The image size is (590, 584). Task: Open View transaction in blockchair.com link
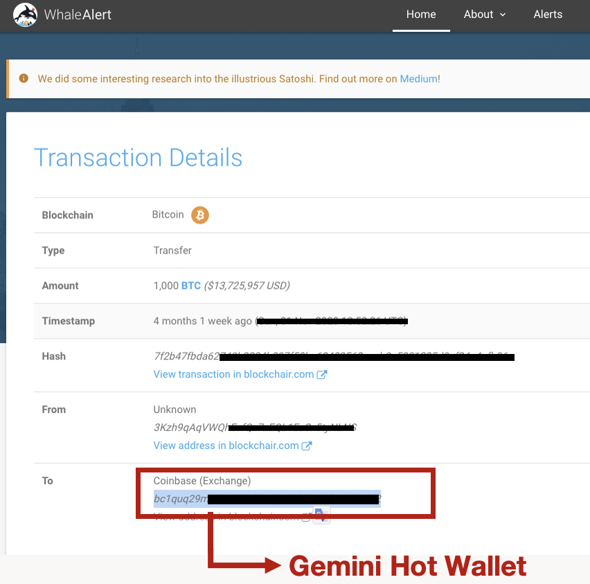click(x=233, y=374)
